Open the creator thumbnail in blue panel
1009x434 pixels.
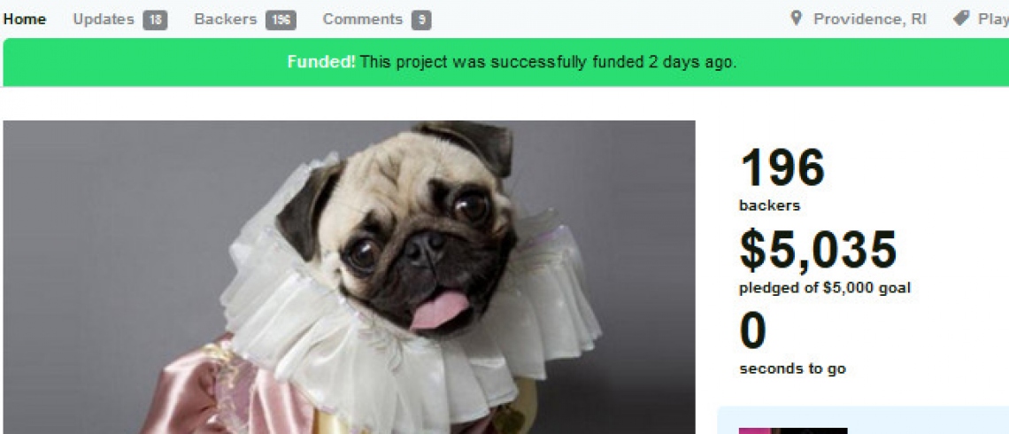coord(793,430)
